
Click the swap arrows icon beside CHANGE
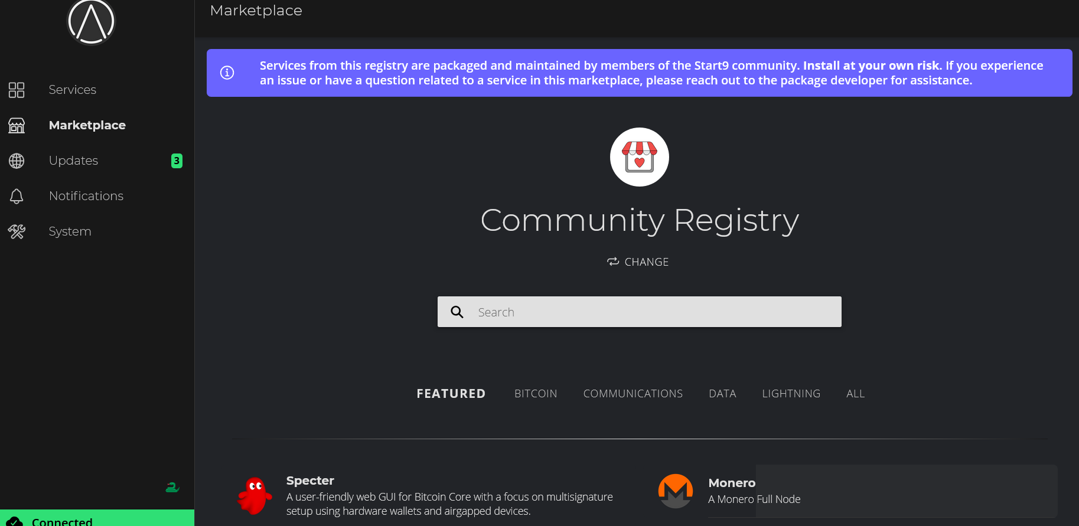pyautogui.click(x=613, y=262)
